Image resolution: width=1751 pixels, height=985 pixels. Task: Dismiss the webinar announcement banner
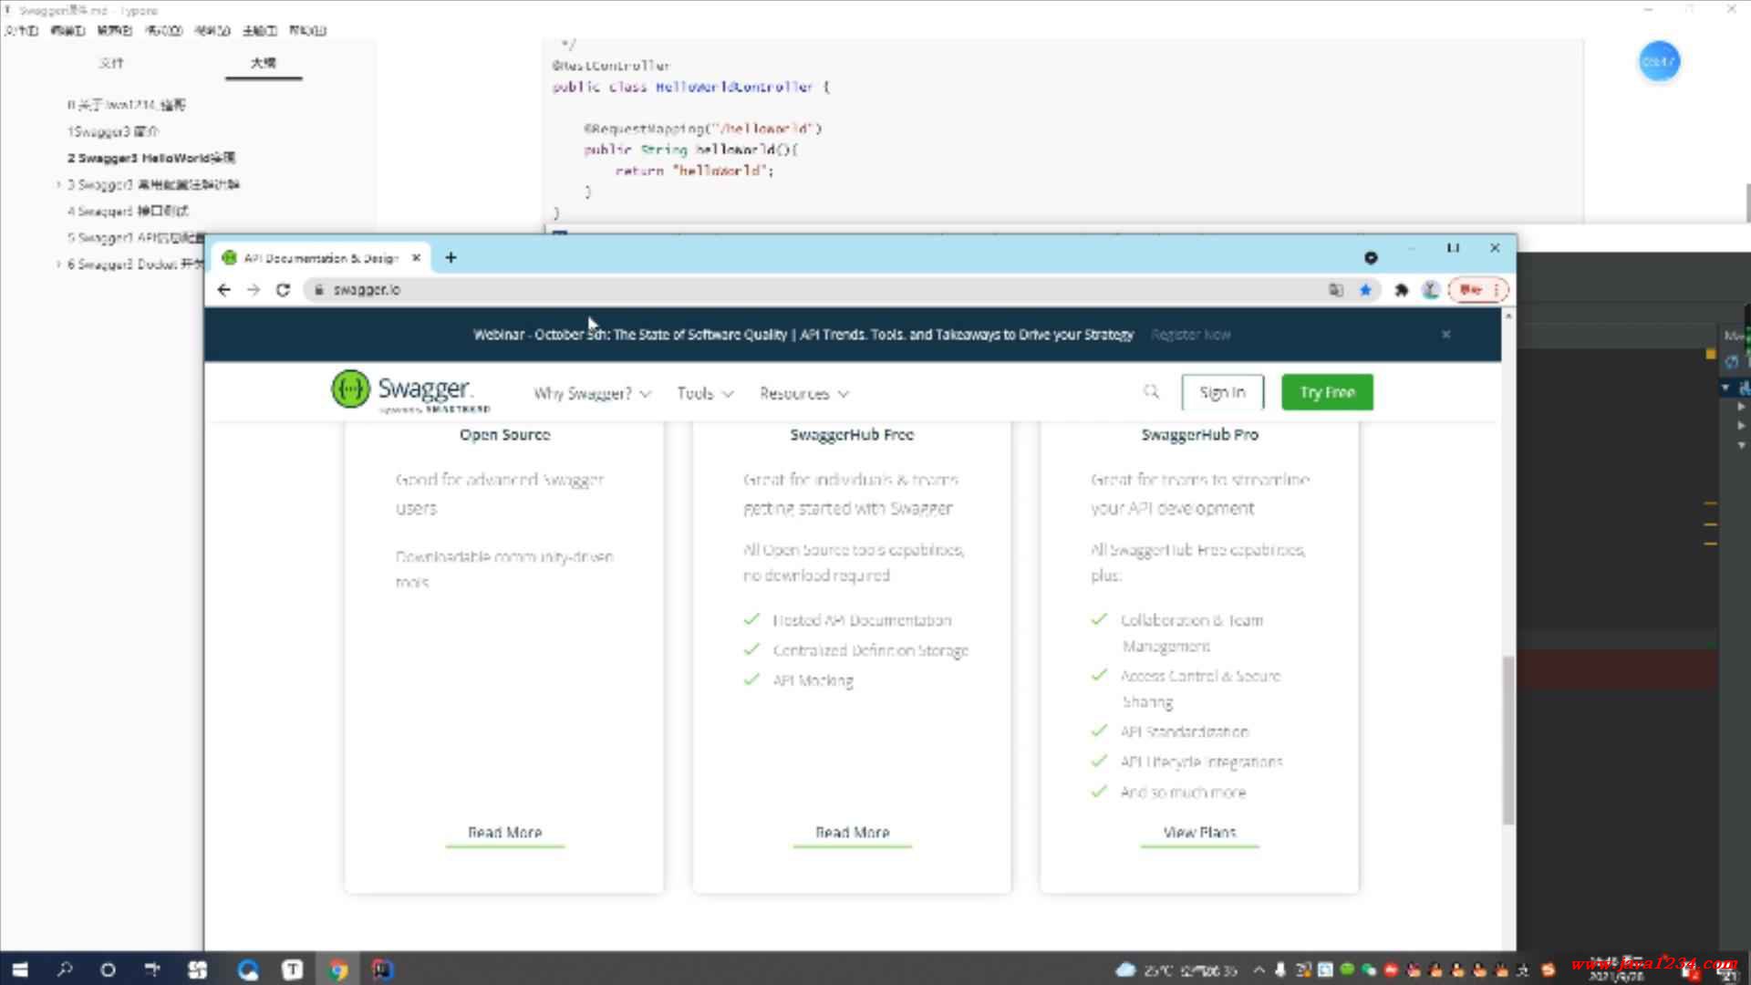coord(1445,335)
